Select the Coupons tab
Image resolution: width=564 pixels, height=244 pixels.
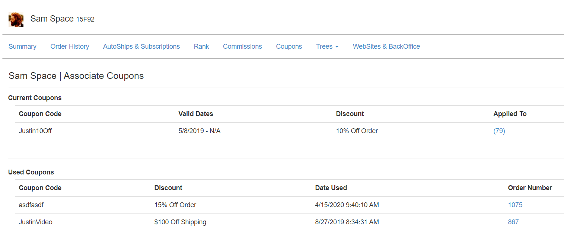(289, 46)
